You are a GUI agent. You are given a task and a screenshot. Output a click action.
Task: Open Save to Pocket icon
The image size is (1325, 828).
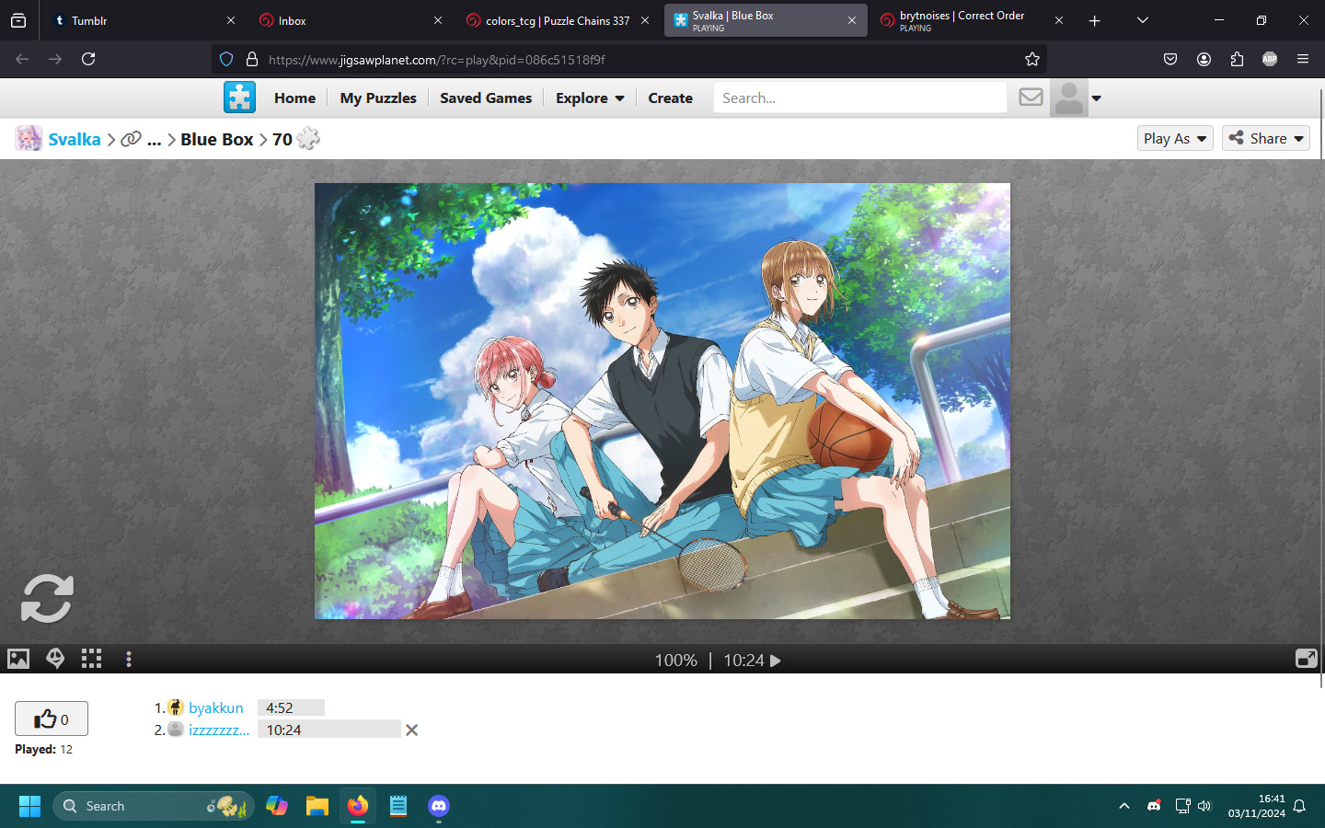tap(1170, 59)
